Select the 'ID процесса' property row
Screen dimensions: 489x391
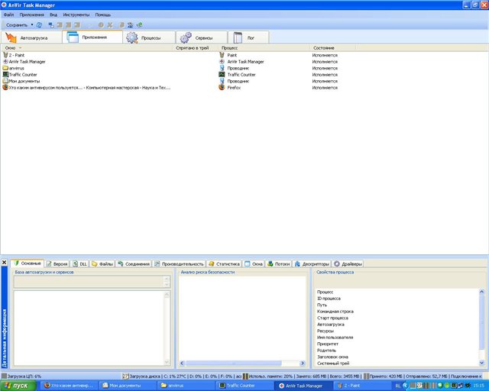(x=329, y=299)
